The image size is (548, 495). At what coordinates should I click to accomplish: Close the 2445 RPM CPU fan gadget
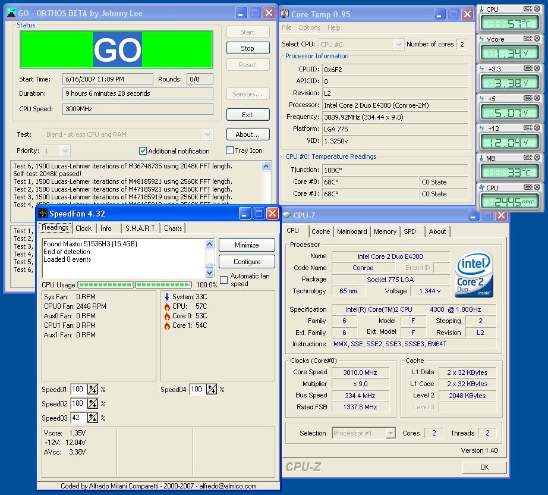(537, 187)
